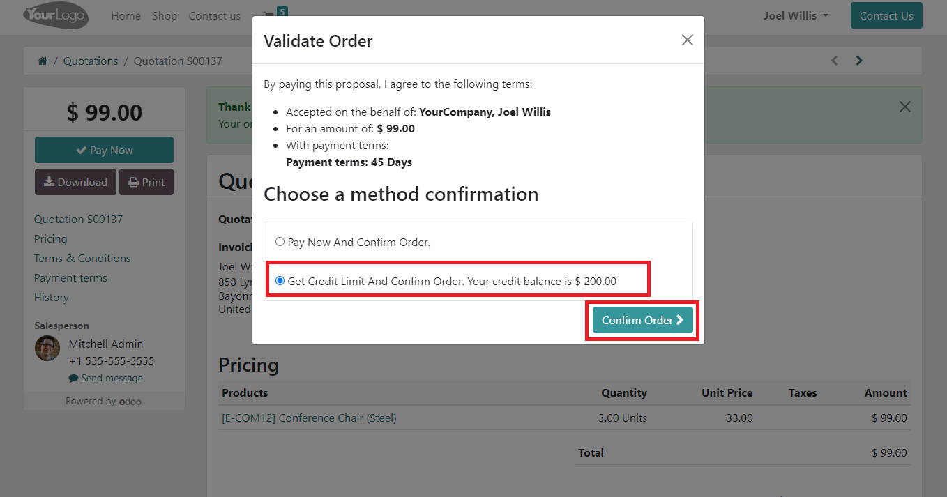Click the YourLogo company logo
Screen dimensions: 947x497
(x=56, y=15)
